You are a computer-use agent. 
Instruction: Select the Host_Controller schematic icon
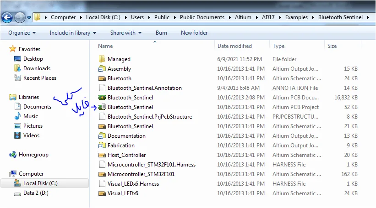pos(102,155)
